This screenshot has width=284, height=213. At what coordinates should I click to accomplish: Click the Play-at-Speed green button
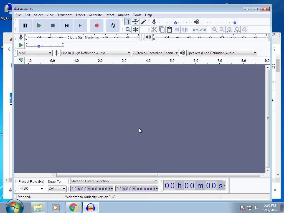click(x=21, y=45)
